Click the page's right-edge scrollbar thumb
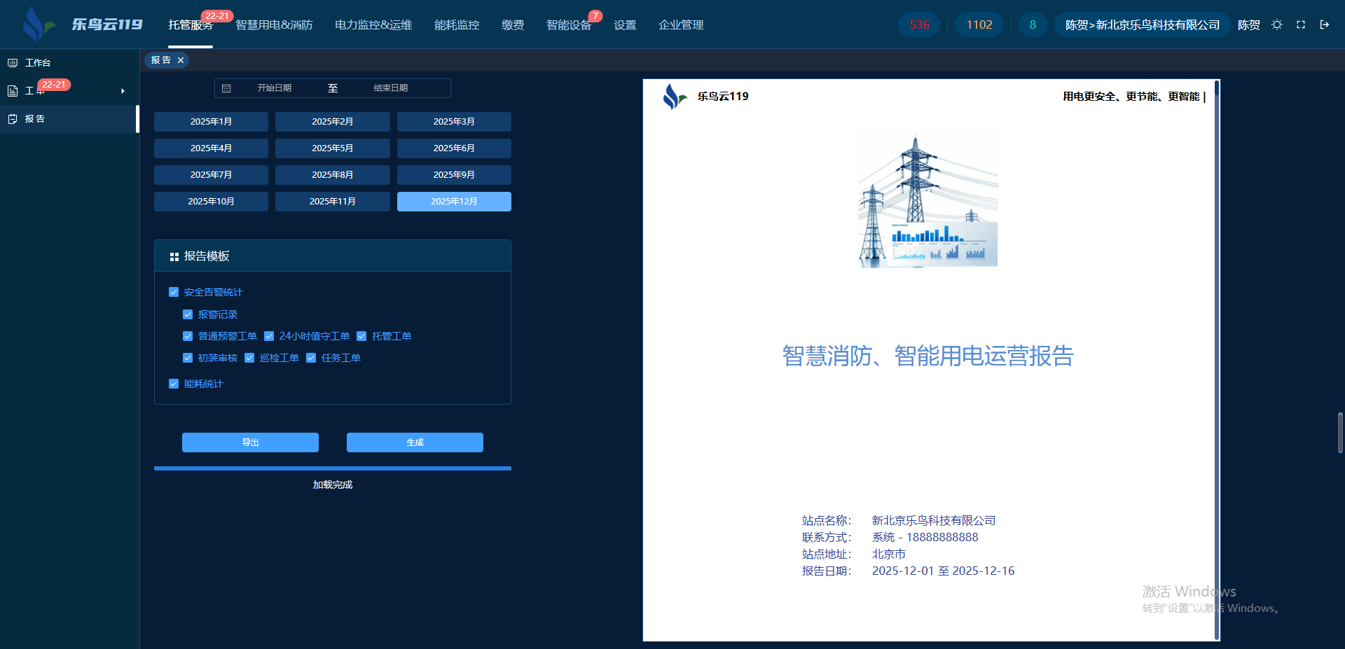The width and height of the screenshot is (1345, 649). point(1340,433)
